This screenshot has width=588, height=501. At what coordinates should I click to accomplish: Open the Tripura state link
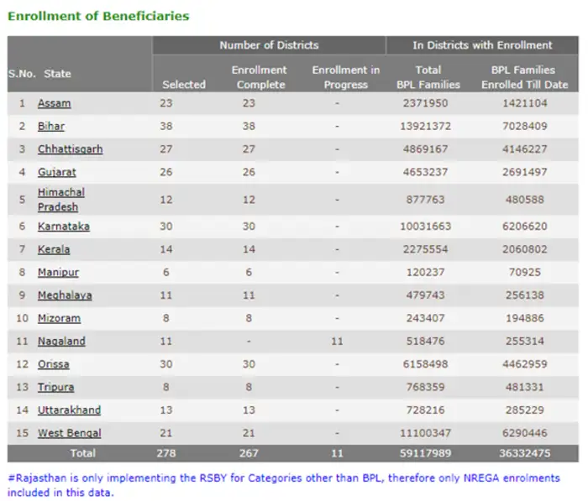coord(55,388)
